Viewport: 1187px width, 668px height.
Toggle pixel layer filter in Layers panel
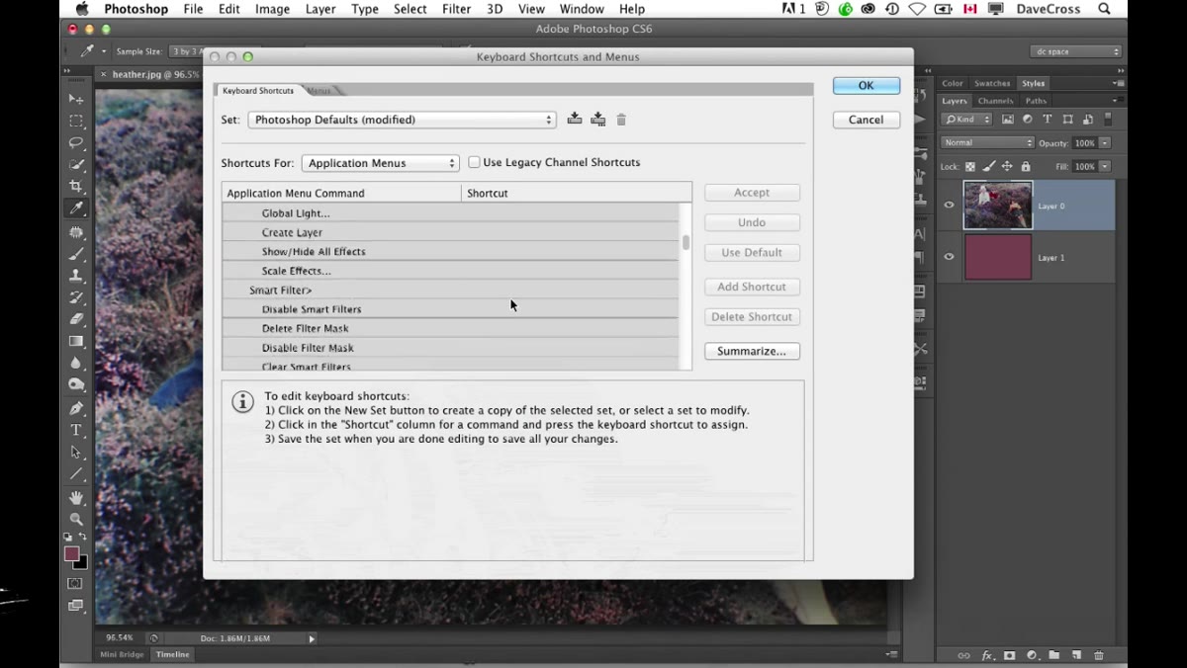(1008, 120)
